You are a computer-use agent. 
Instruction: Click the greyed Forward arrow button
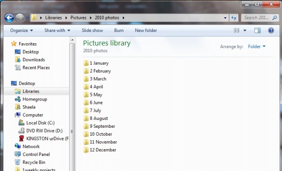[20, 18]
